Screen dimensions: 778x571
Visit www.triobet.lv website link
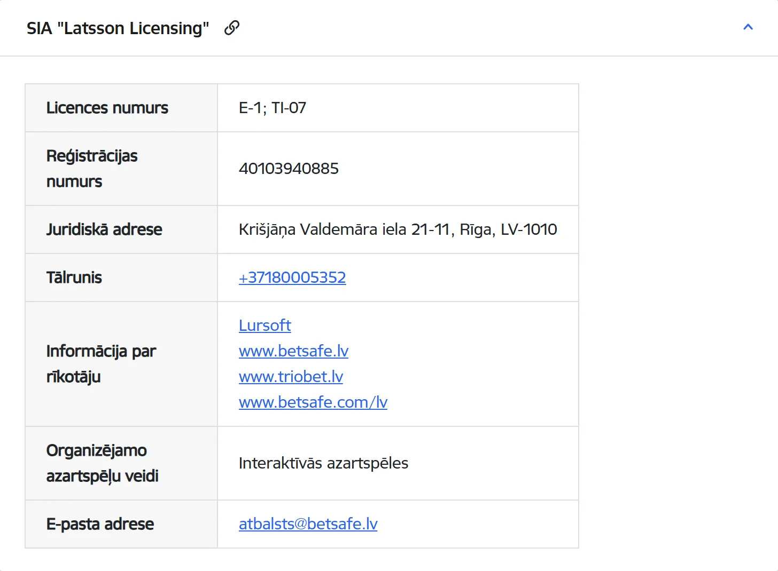[x=291, y=377]
